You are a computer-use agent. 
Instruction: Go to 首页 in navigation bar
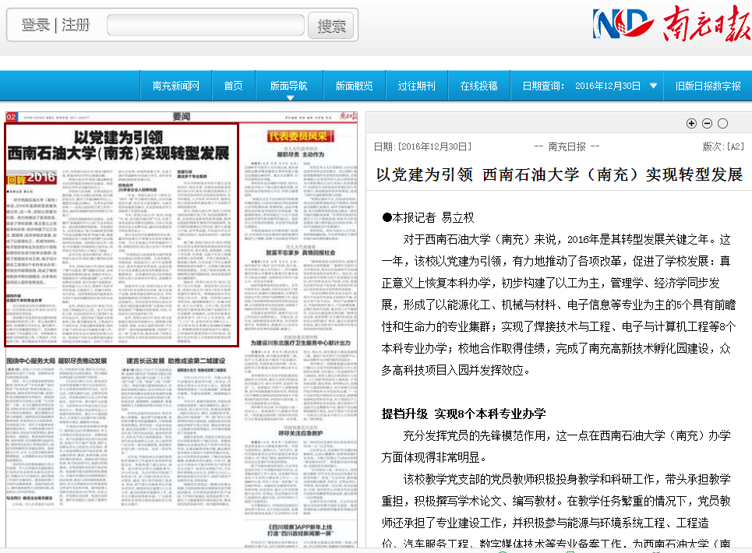tap(233, 86)
